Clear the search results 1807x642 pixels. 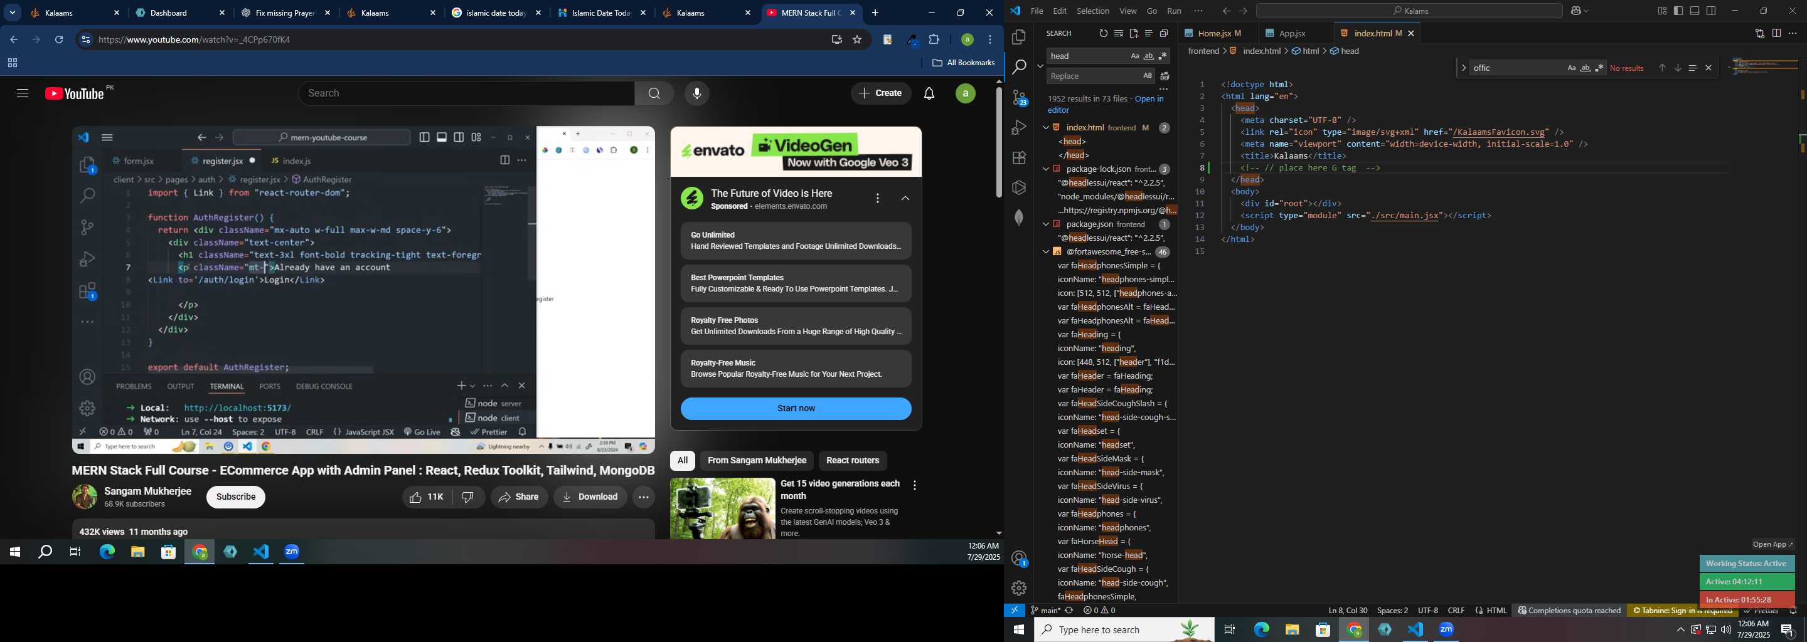click(x=1118, y=34)
